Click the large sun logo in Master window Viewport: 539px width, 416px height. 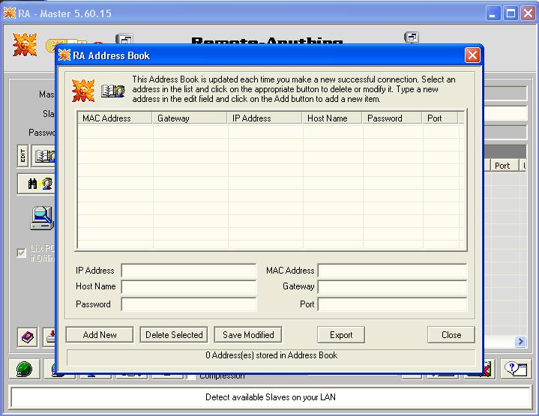[x=25, y=44]
